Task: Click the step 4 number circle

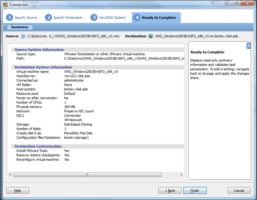Action: (x=137, y=17)
